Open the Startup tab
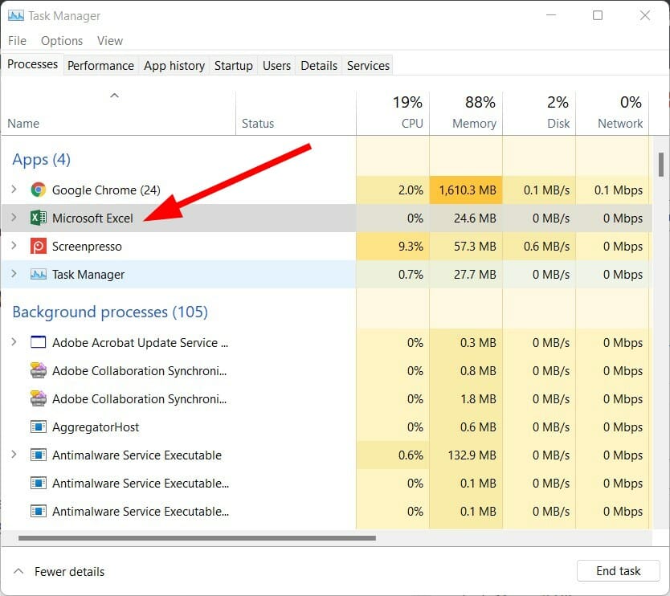This screenshot has width=670, height=596. click(233, 65)
